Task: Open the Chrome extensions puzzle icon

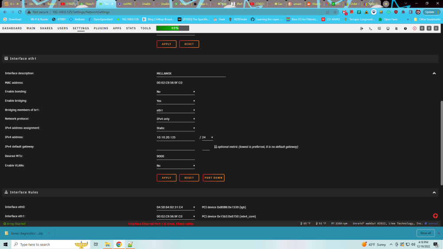Action: tap(403, 12)
